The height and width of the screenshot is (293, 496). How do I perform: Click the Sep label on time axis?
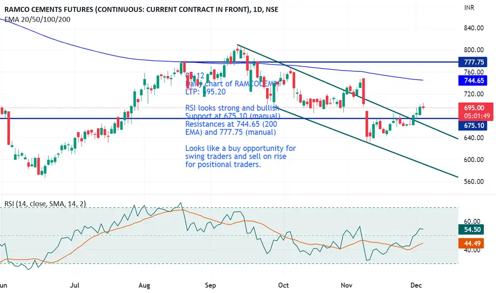pos(210,285)
